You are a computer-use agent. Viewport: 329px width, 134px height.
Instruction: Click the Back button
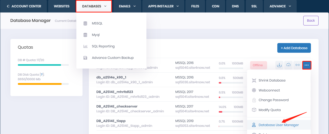pos(311,21)
